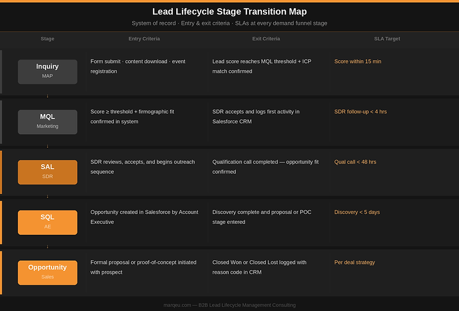Click the Stage column header
Image resolution: width=459 pixels, height=311 pixels.
[x=47, y=39]
